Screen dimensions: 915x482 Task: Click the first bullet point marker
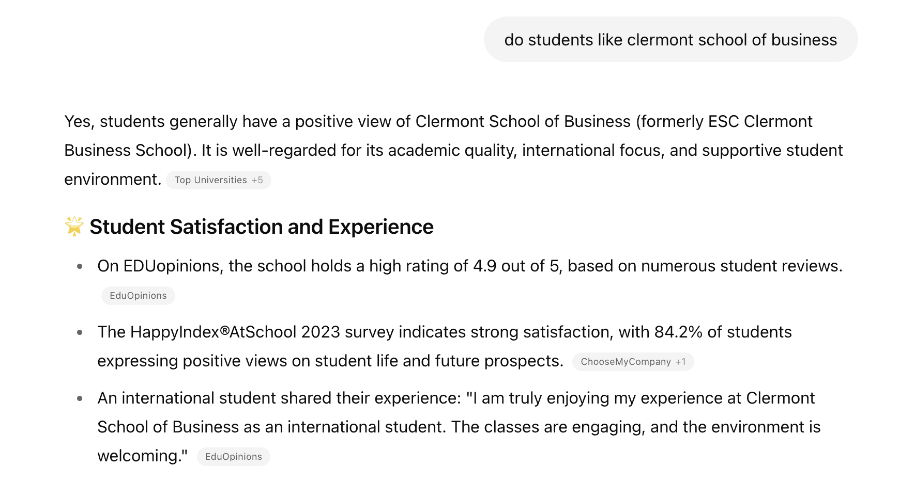[80, 266]
